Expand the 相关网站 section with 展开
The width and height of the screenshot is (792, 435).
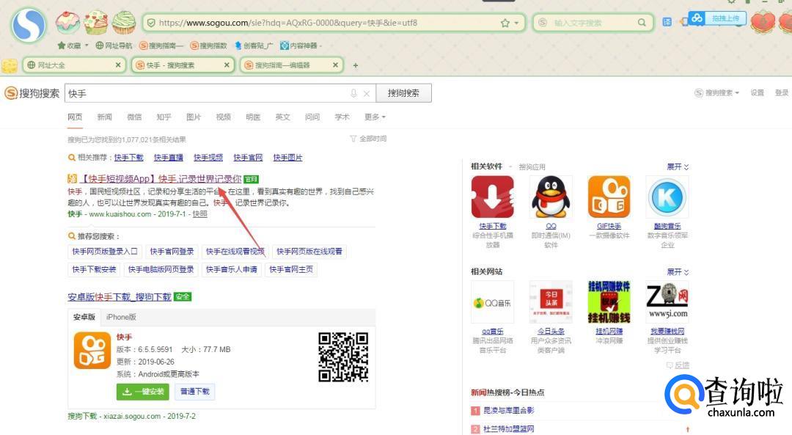coord(678,272)
